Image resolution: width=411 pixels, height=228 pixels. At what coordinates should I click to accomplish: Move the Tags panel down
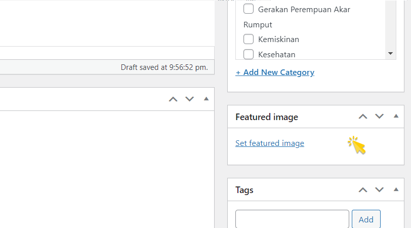pos(380,190)
